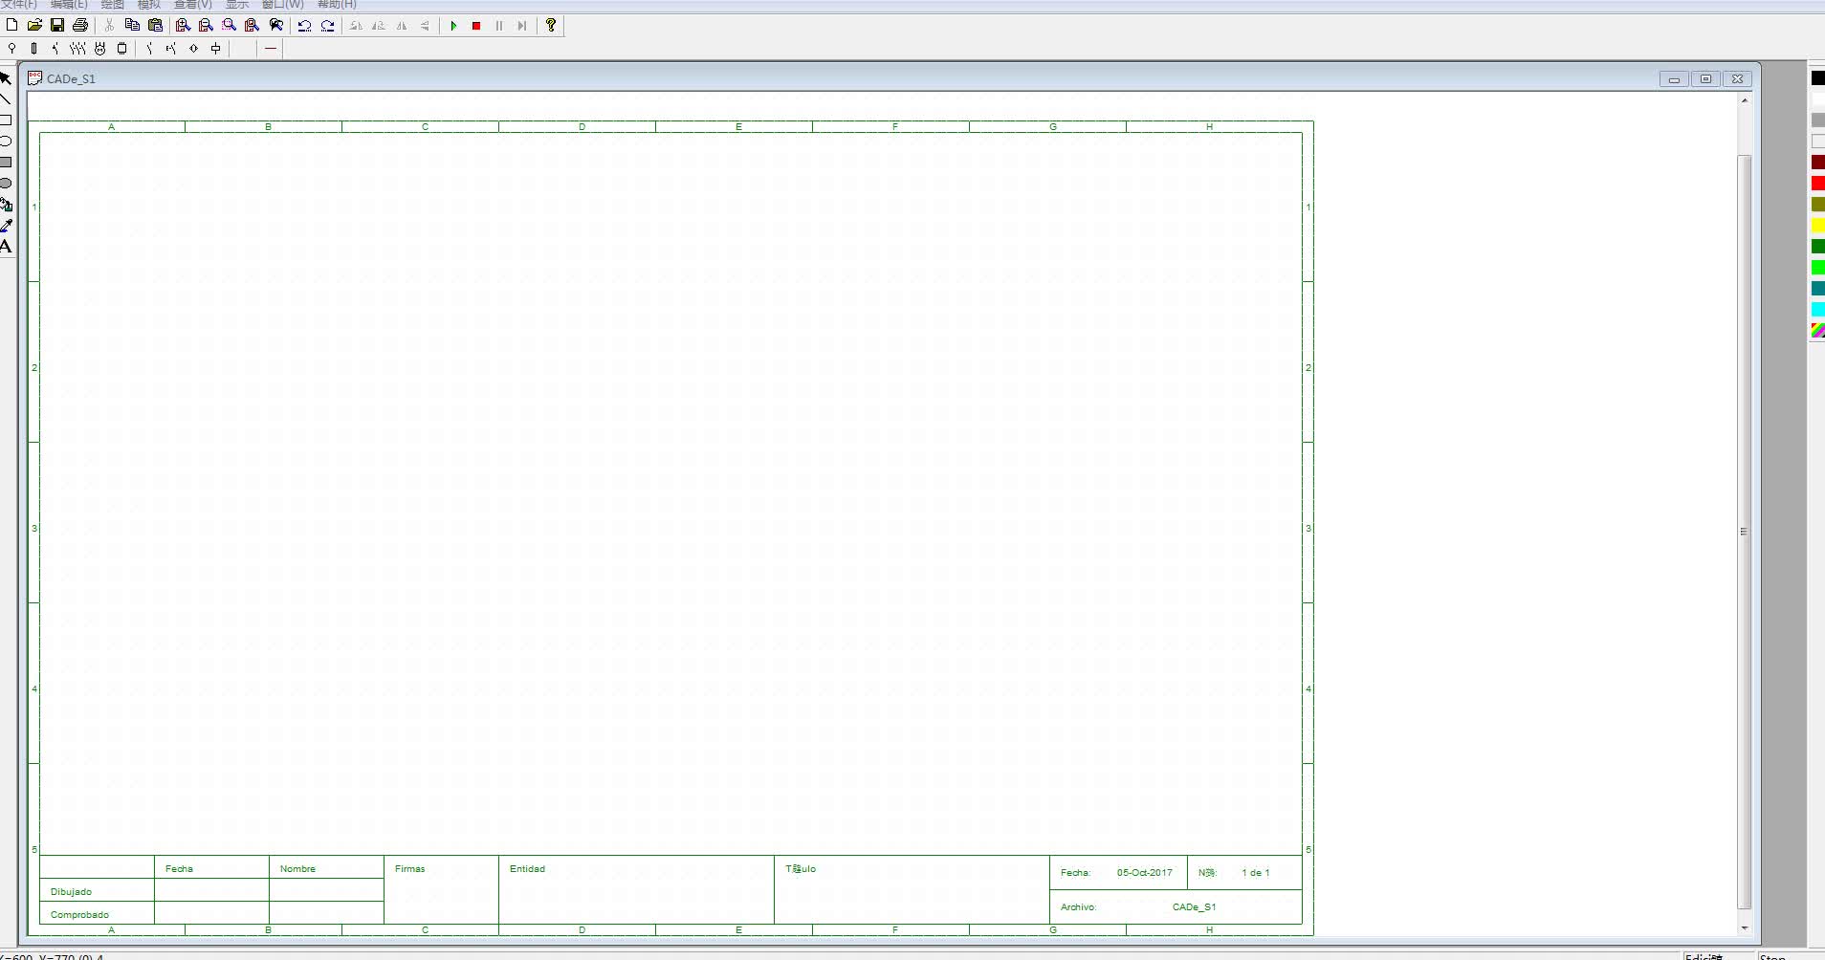Click the rotate right toolbar icon

point(379,26)
